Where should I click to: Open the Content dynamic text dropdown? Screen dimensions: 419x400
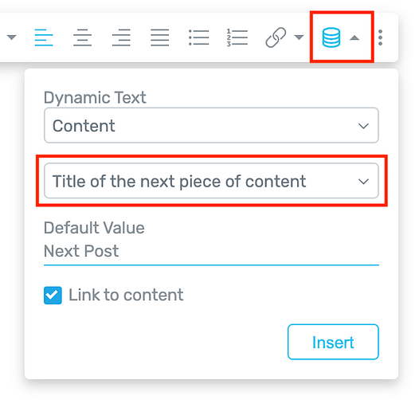point(211,125)
